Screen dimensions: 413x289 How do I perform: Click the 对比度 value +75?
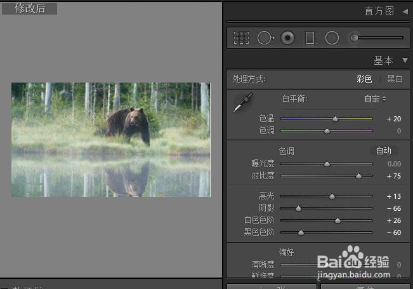394,176
